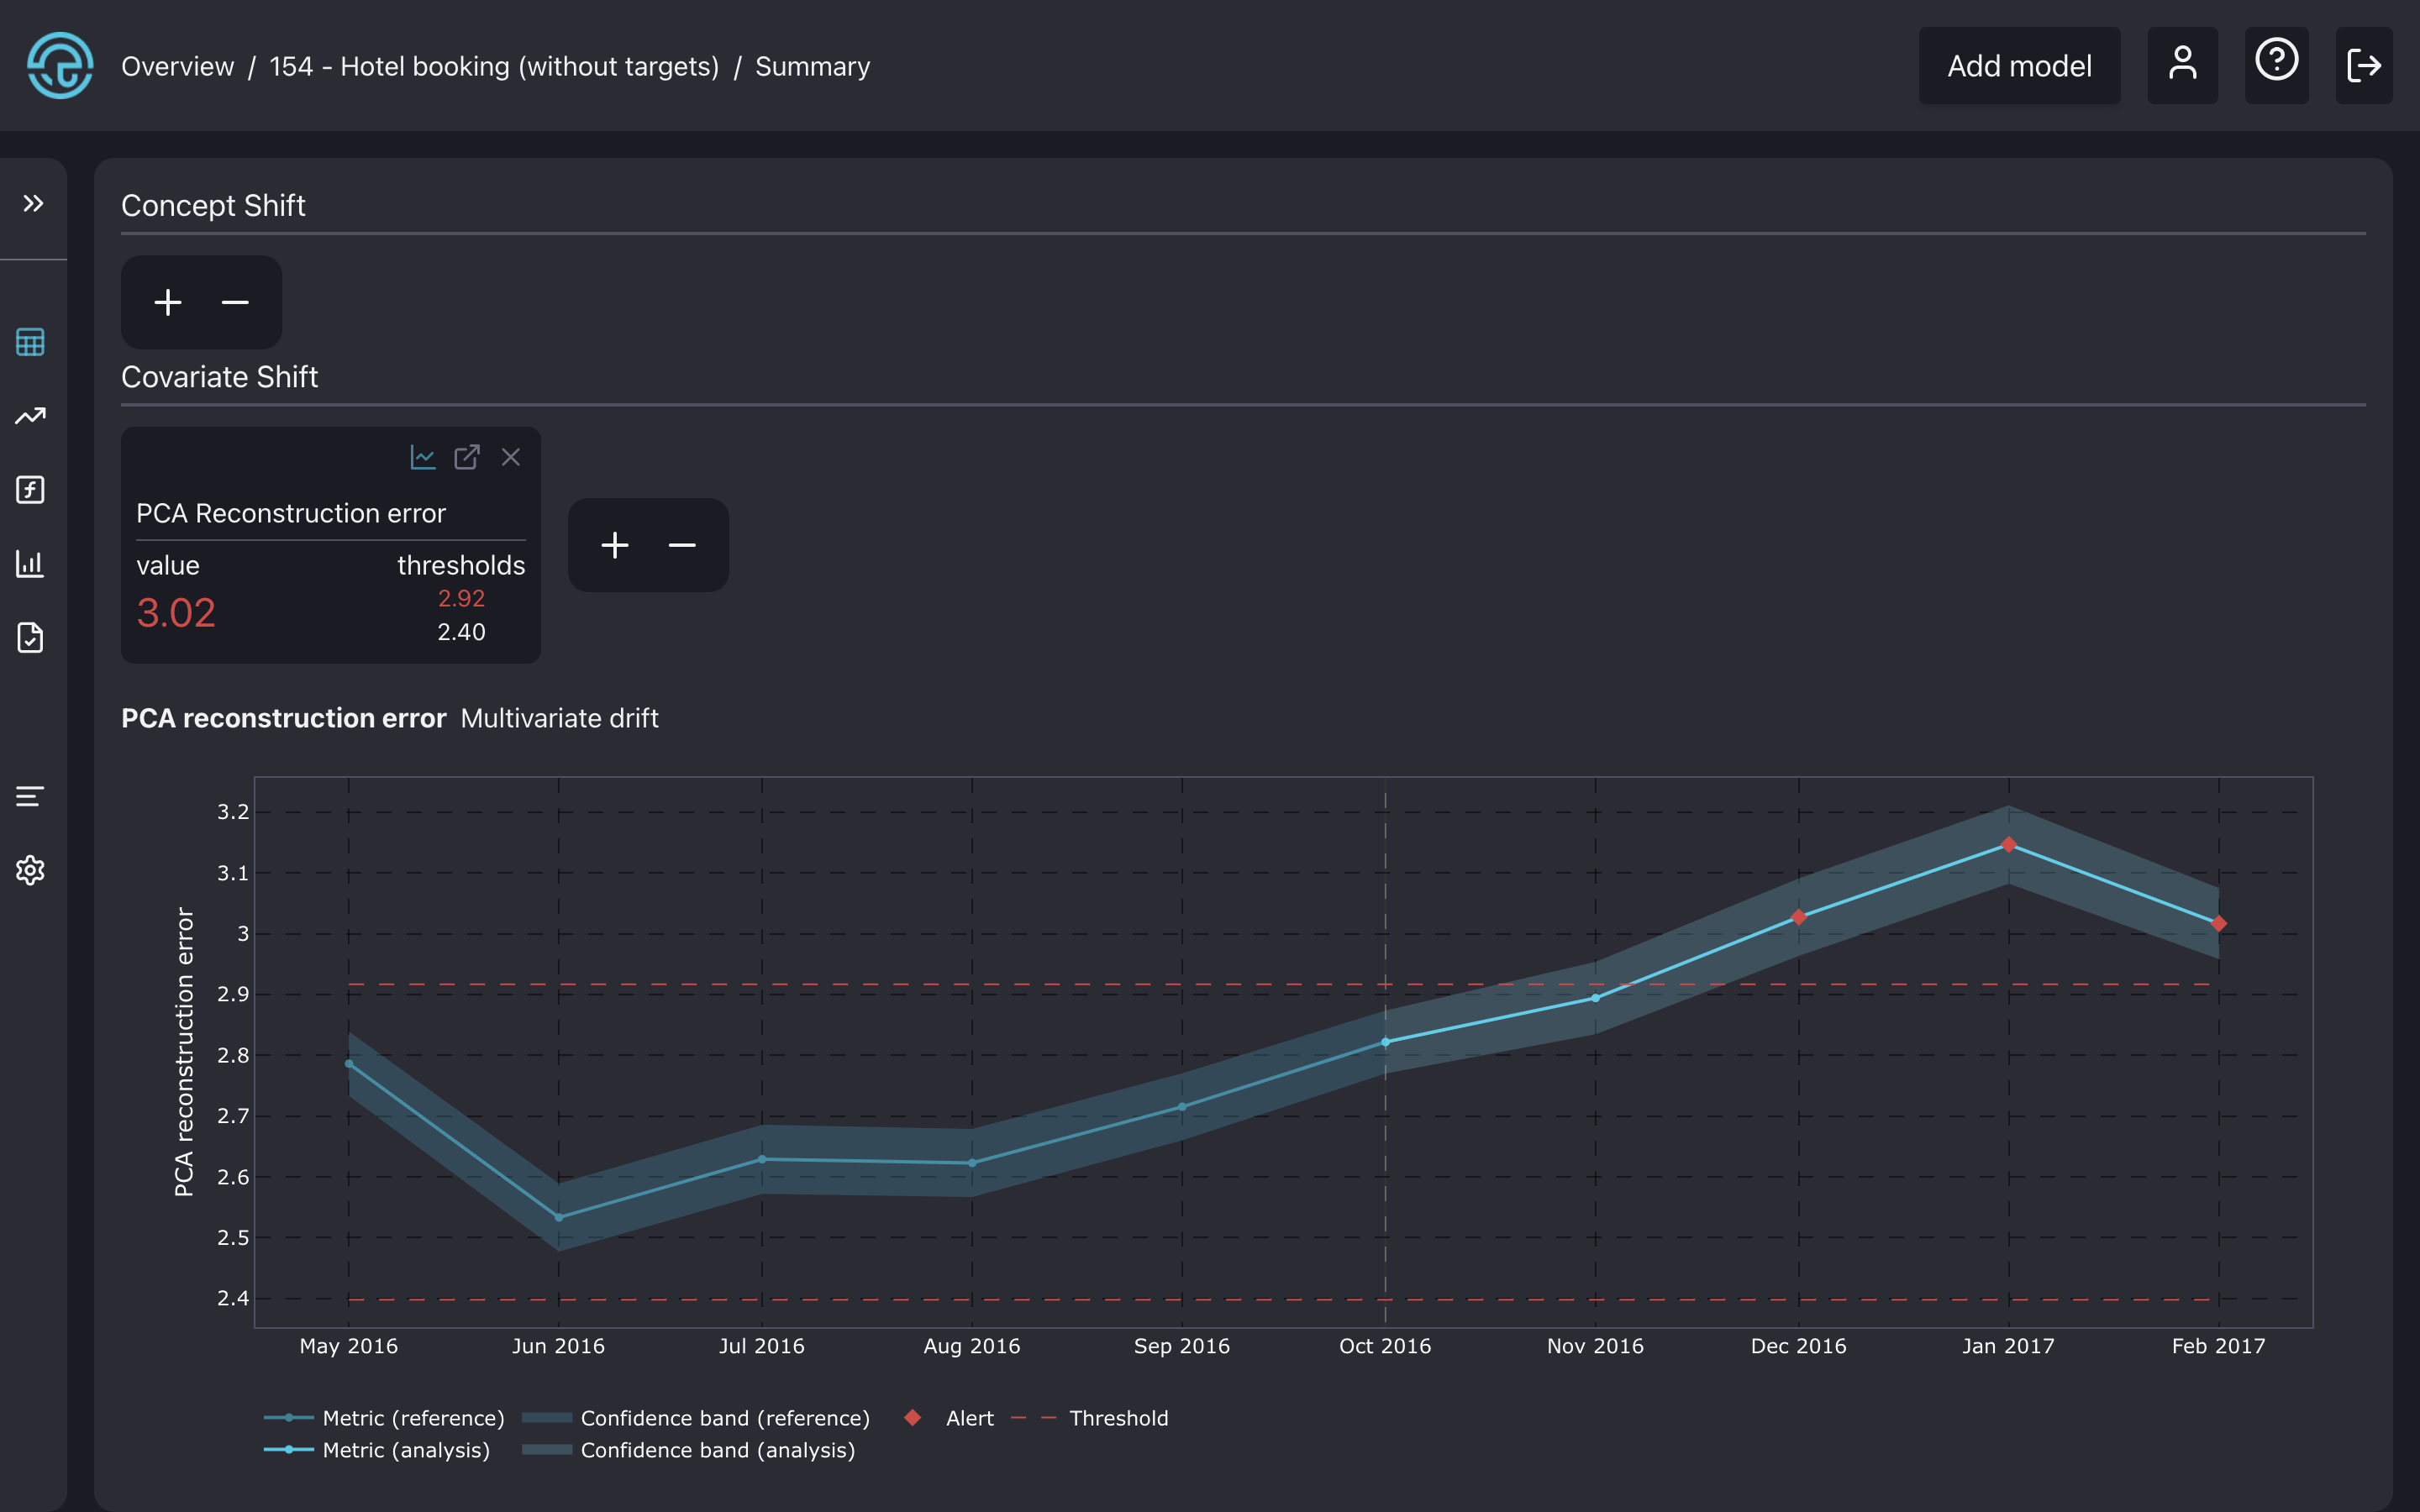Toggle the Threshold legend entry in chart
The height and width of the screenshot is (1512, 2420).
(x=1117, y=1418)
